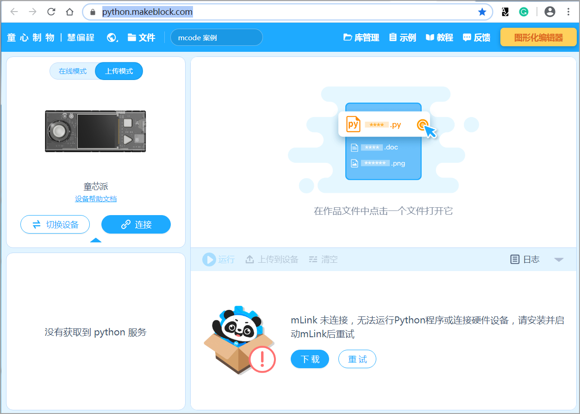The image size is (580, 414).
Task: Edit the mcode 案例 project name field
Action: tap(216, 37)
